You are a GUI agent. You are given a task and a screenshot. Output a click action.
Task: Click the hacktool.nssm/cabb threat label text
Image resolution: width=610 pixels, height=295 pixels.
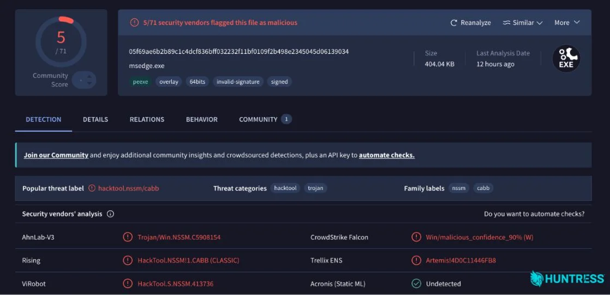(x=129, y=188)
